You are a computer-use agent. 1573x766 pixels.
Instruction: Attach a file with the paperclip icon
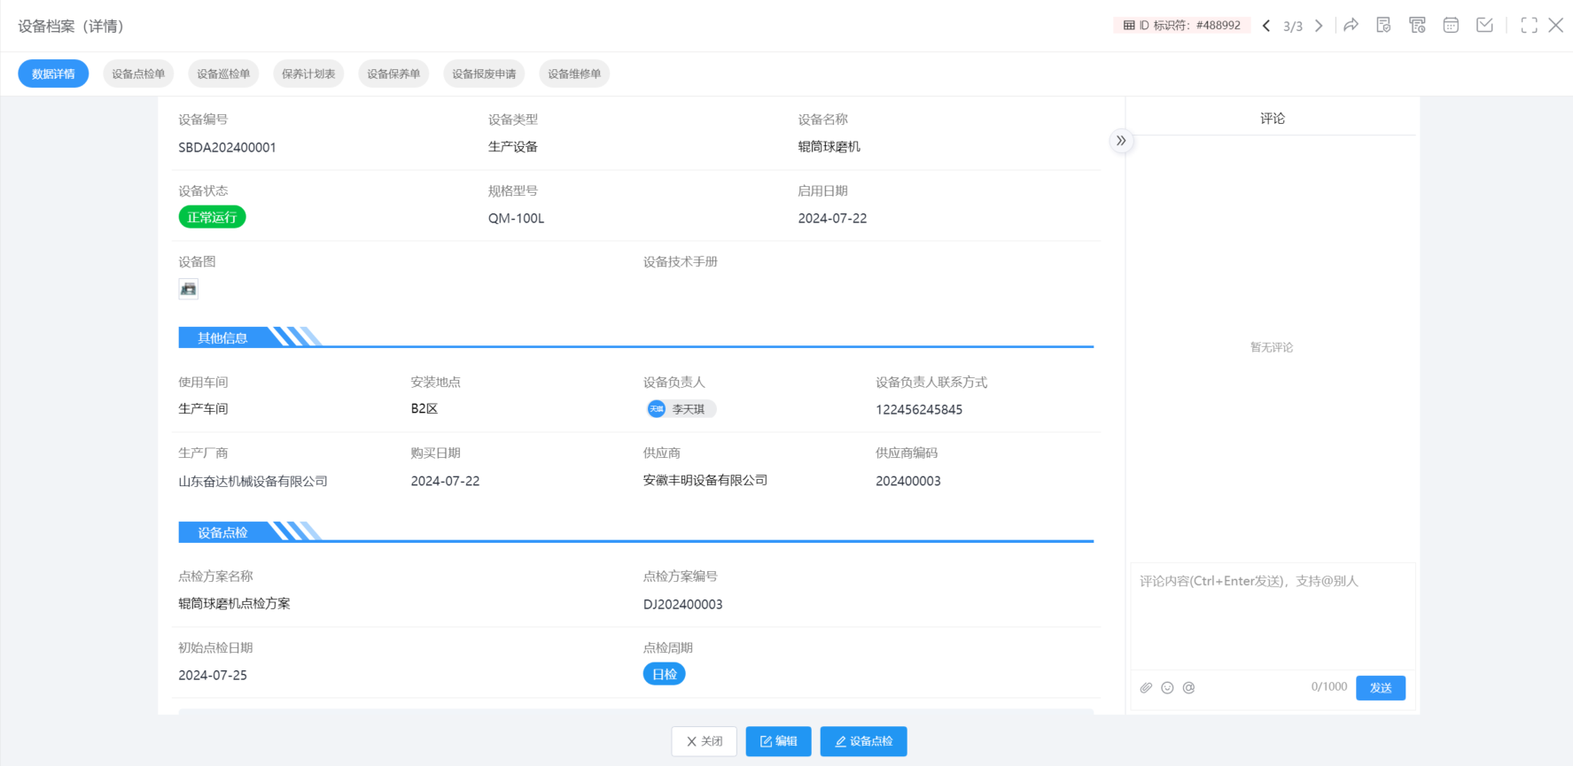(1146, 688)
